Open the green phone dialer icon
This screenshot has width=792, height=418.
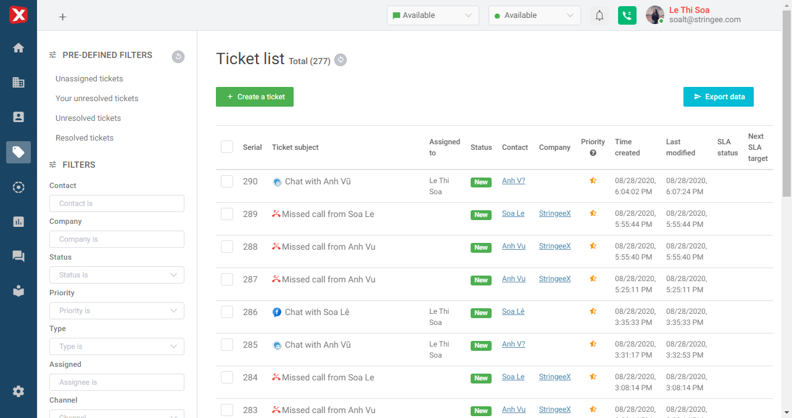[627, 15]
